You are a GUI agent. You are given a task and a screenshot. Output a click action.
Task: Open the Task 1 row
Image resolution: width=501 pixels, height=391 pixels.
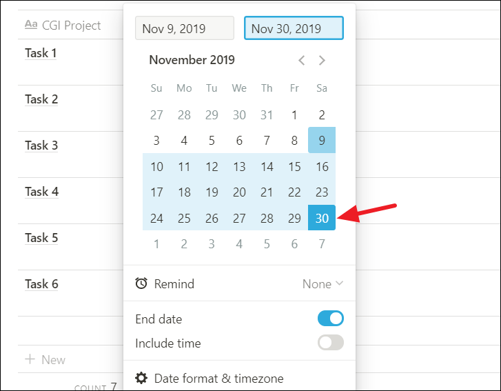click(41, 53)
